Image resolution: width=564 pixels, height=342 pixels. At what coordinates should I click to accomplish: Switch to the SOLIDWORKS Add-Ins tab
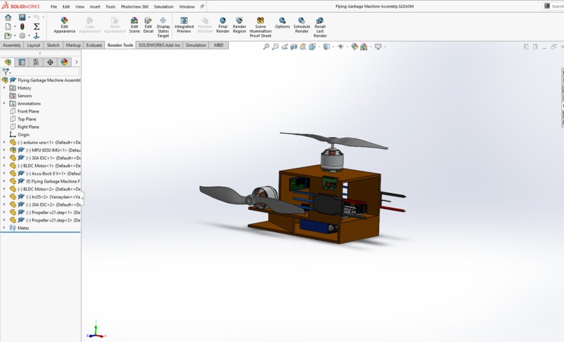(160, 45)
